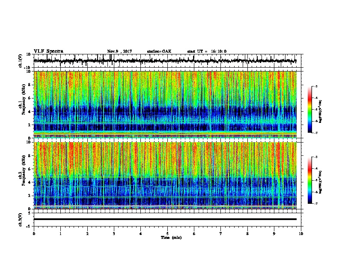339x262 pixels.
Task: Click the ch.1 spectrogram color scale bar
Action: [309, 110]
